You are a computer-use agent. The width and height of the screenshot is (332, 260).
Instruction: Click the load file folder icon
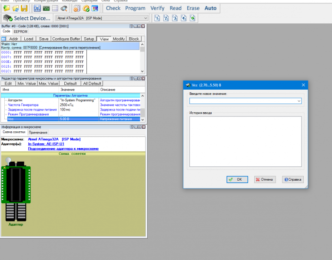click(7, 8)
